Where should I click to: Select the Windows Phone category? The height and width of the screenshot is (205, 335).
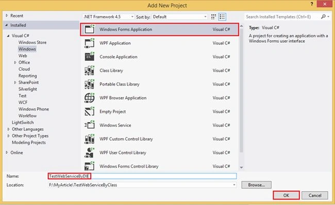point(33,109)
